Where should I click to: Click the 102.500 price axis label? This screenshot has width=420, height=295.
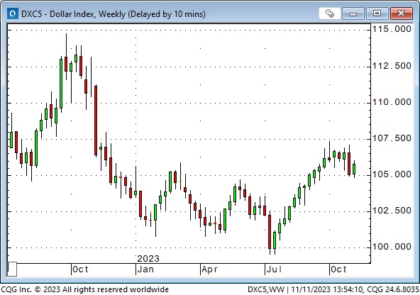392,211
